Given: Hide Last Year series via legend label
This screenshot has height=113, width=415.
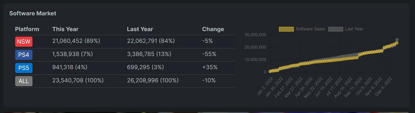Looking at the screenshot, I should [354, 29].
